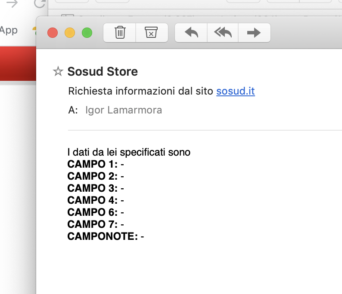Open the App bookmark in the browser

point(9,30)
